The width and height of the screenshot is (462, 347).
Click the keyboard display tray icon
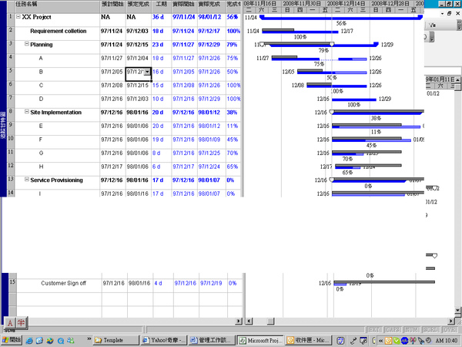coord(363,341)
